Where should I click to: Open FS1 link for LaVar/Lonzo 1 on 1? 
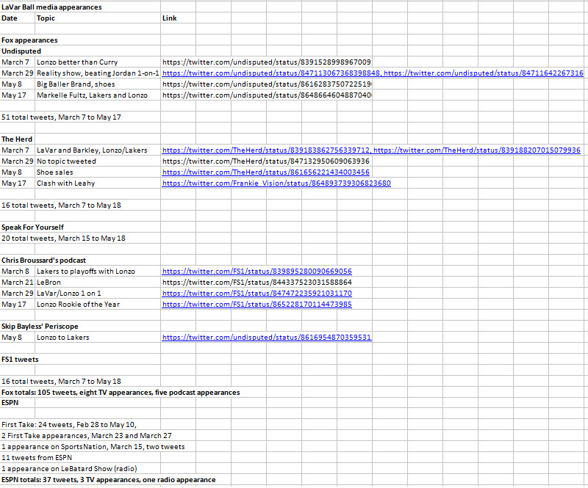click(257, 294)
